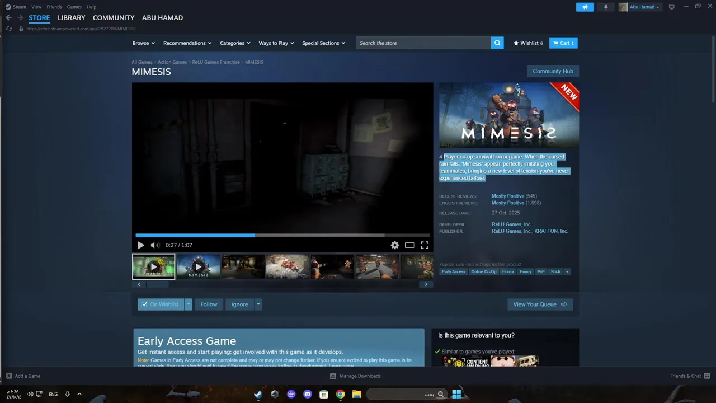Open developer ReLU Games, Inc. link
Image resolution: width=716 pixels, height=403 pixels.
(512, 224)
